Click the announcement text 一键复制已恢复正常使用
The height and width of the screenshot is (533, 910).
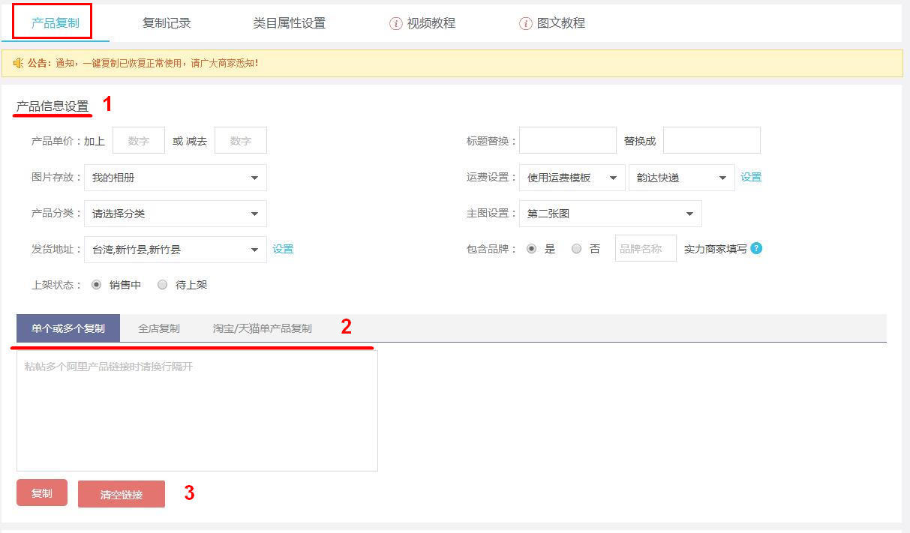pos(132,63)
